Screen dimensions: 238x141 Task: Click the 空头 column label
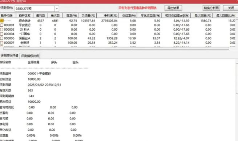pyautogui.click(x=75, y=62)
